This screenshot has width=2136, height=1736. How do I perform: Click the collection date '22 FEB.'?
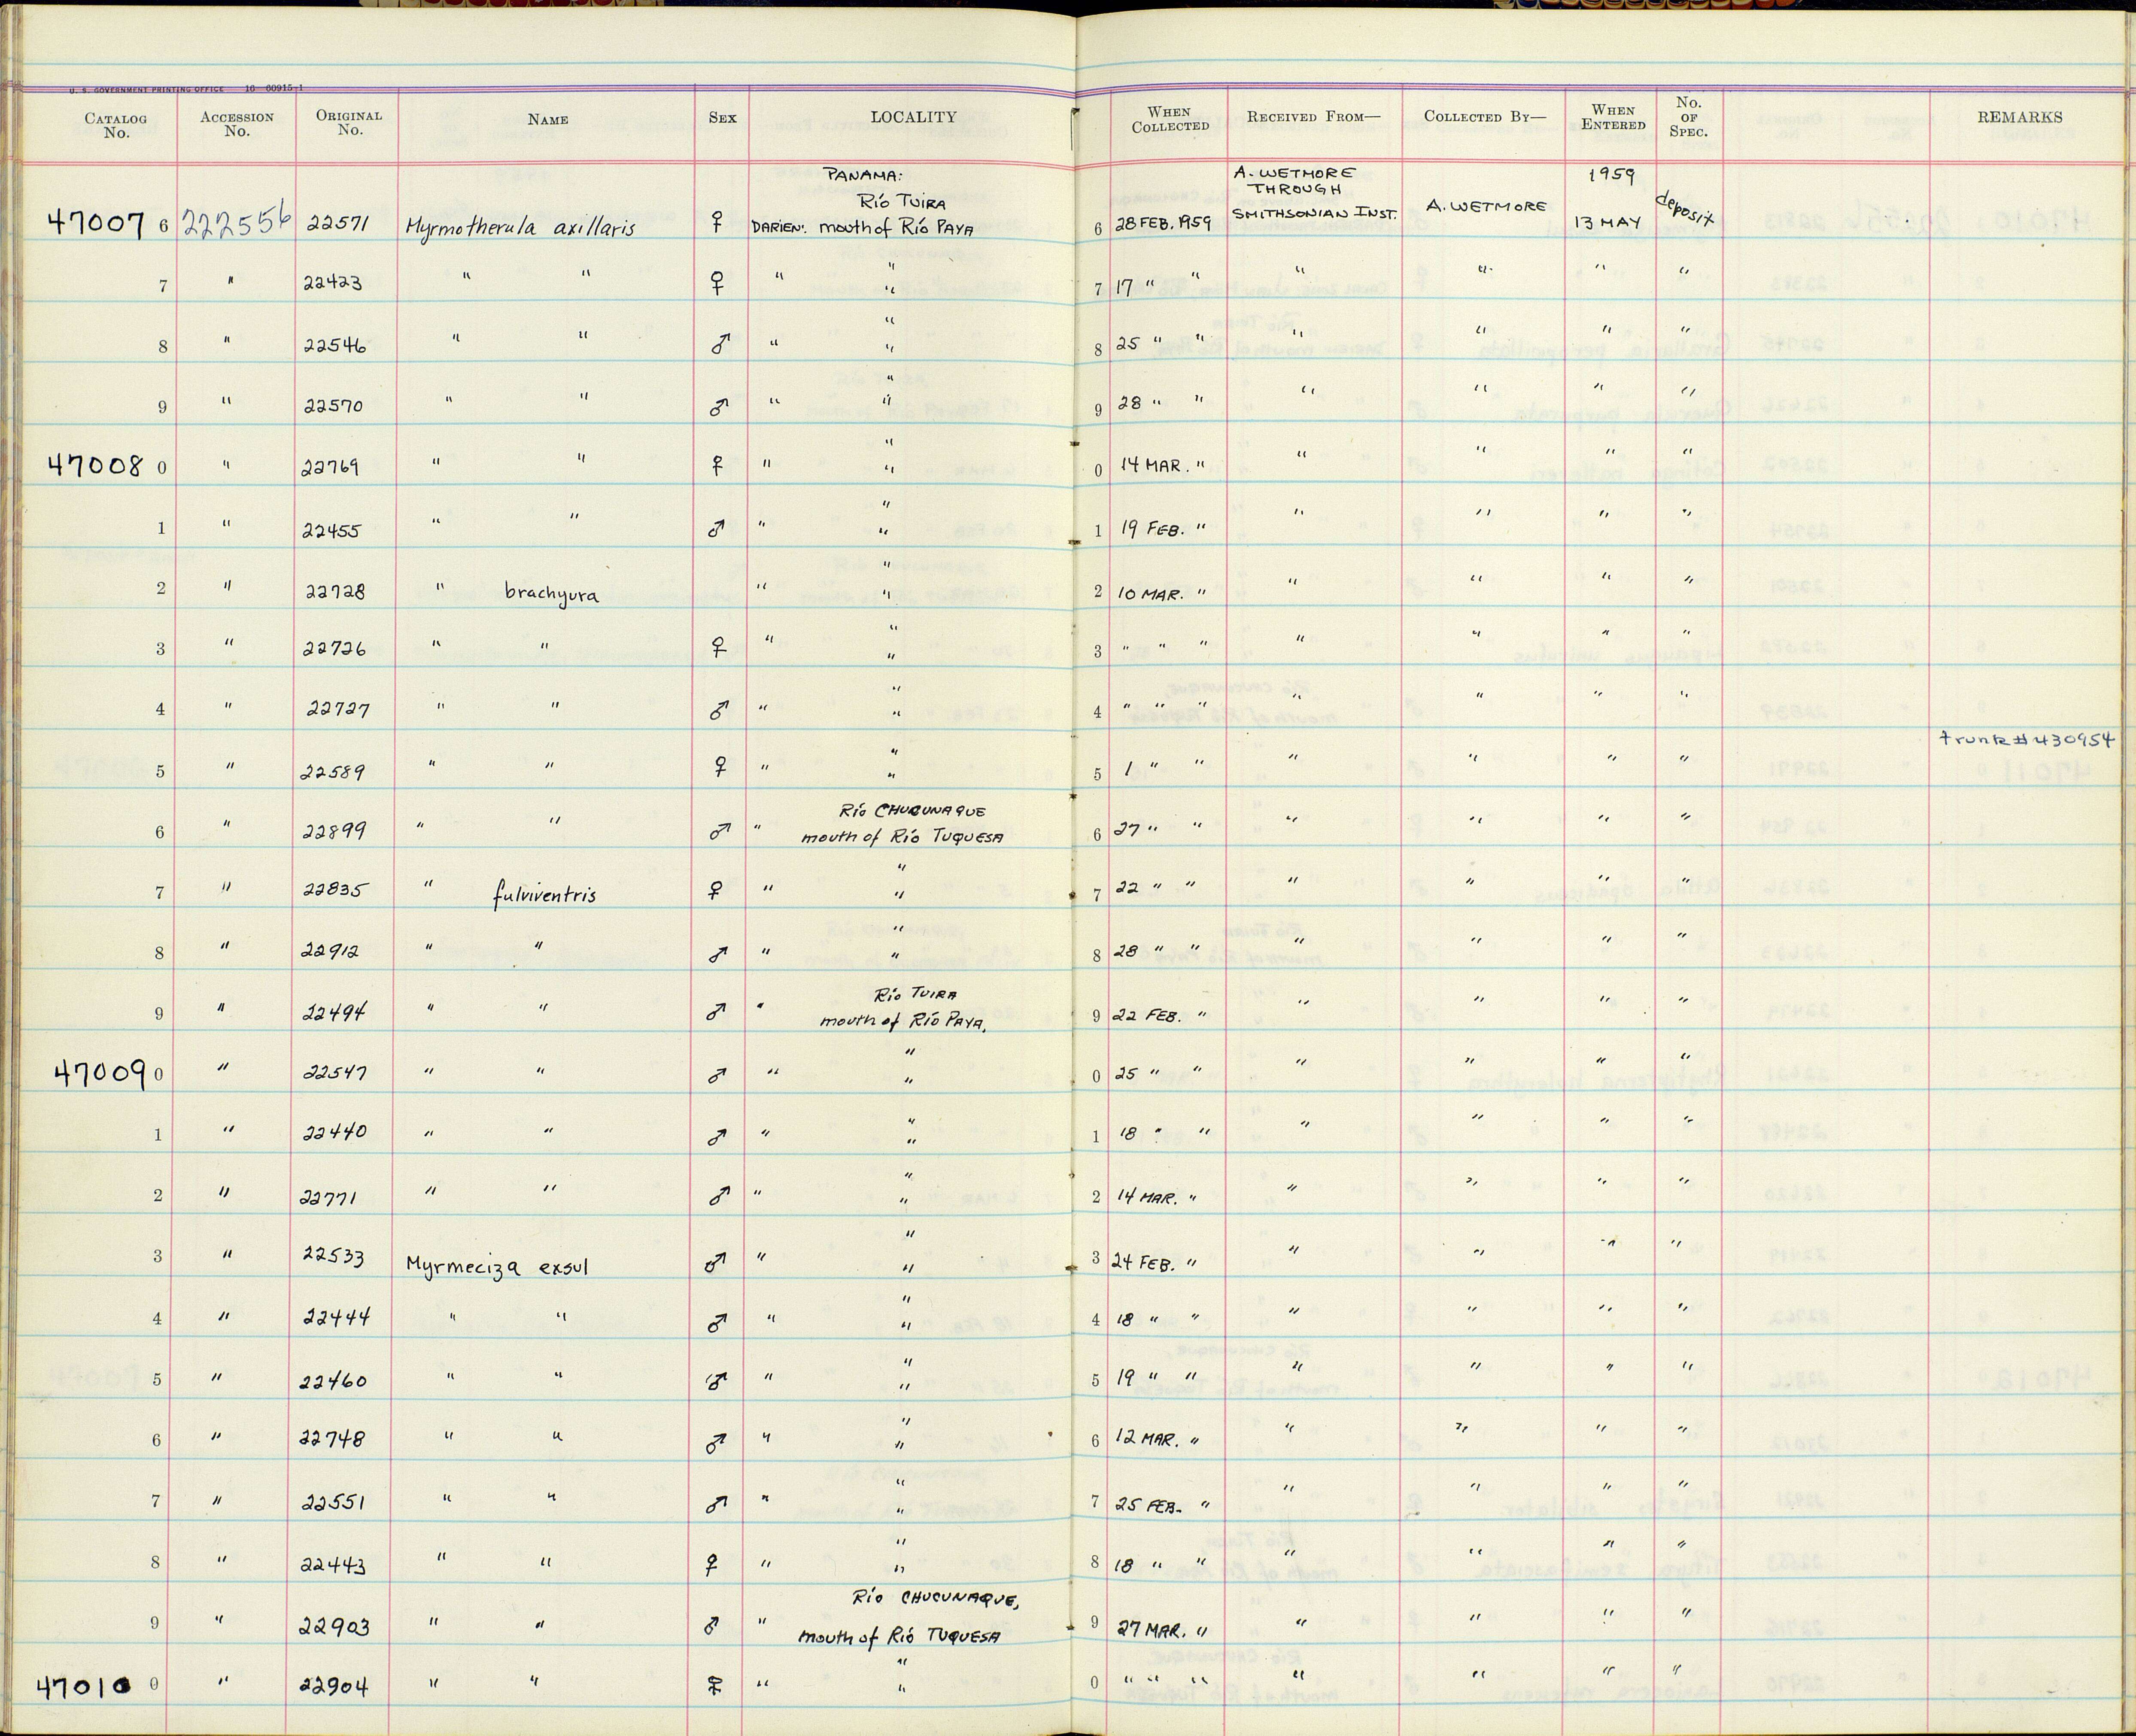pyautogui.click(x=1148, y=1016)
